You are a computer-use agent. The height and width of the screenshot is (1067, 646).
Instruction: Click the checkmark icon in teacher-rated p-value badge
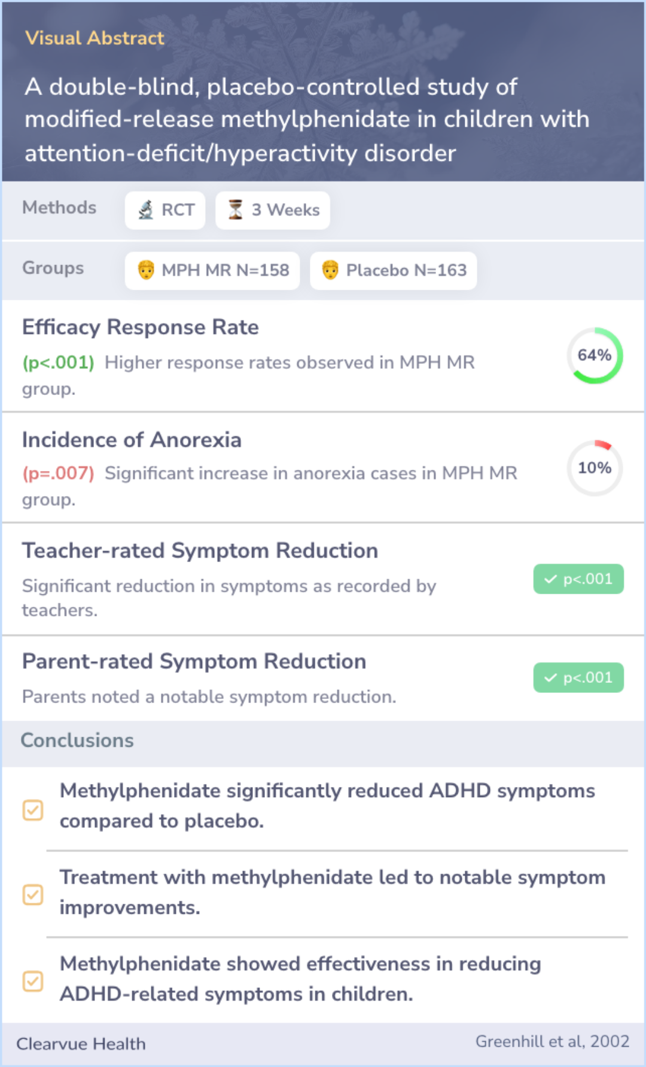point(550,579)
